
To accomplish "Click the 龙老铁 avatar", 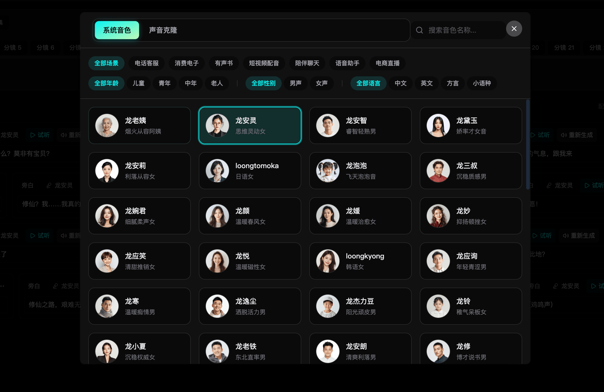I will point(217,351).
